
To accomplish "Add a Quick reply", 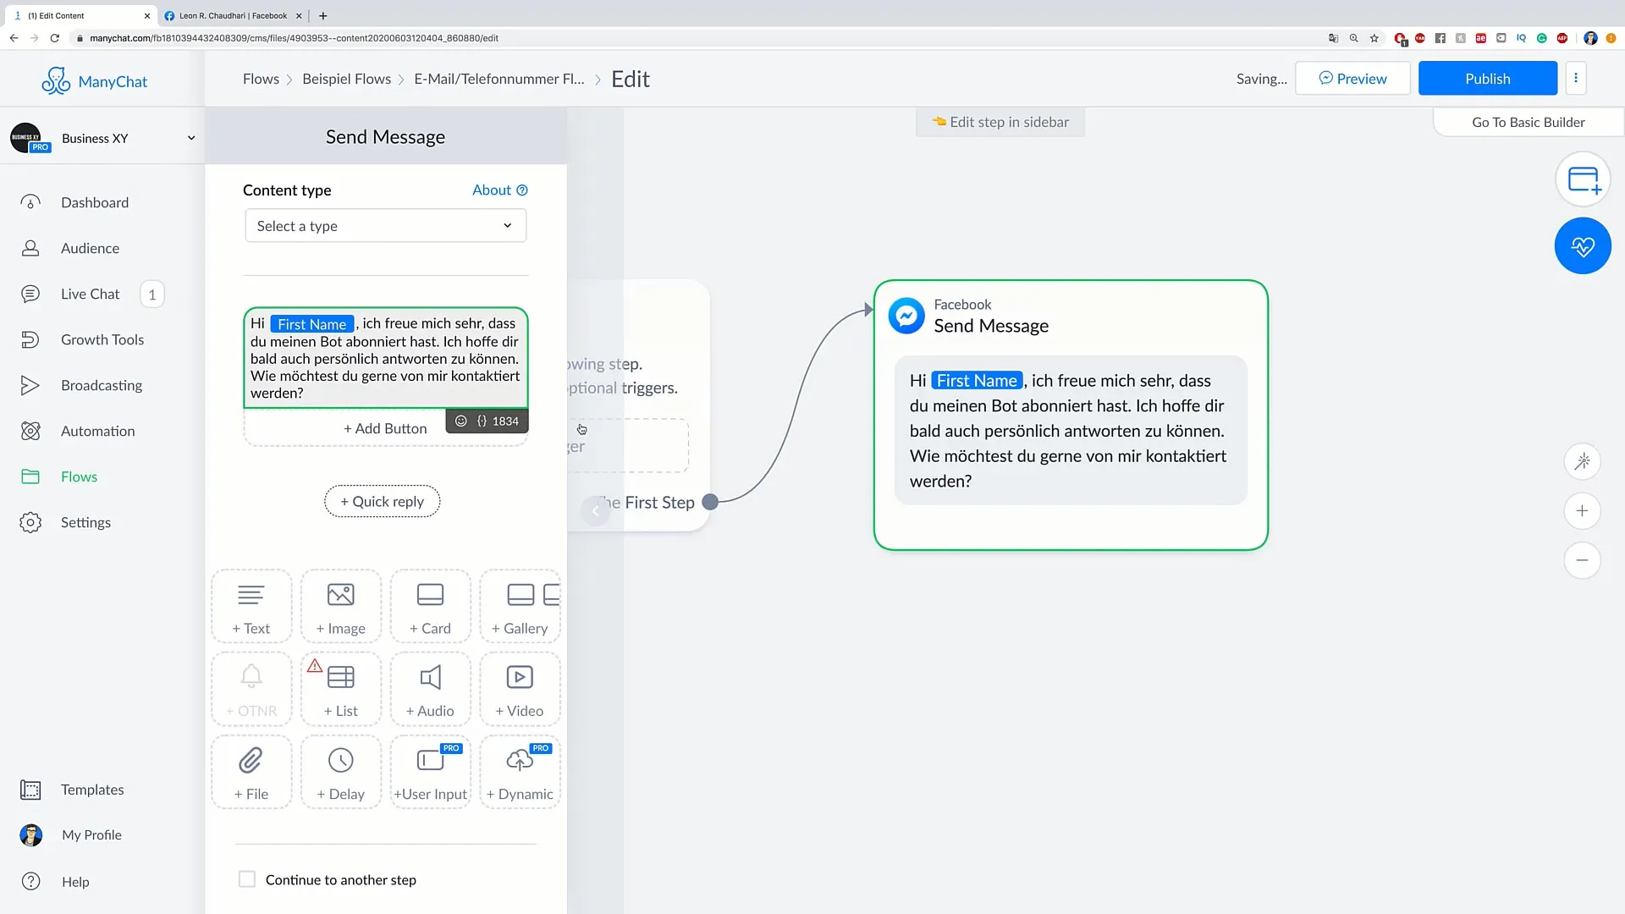I will click(x=383, y=501).
